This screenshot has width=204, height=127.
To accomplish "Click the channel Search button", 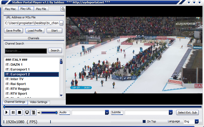I will point(55,50).
